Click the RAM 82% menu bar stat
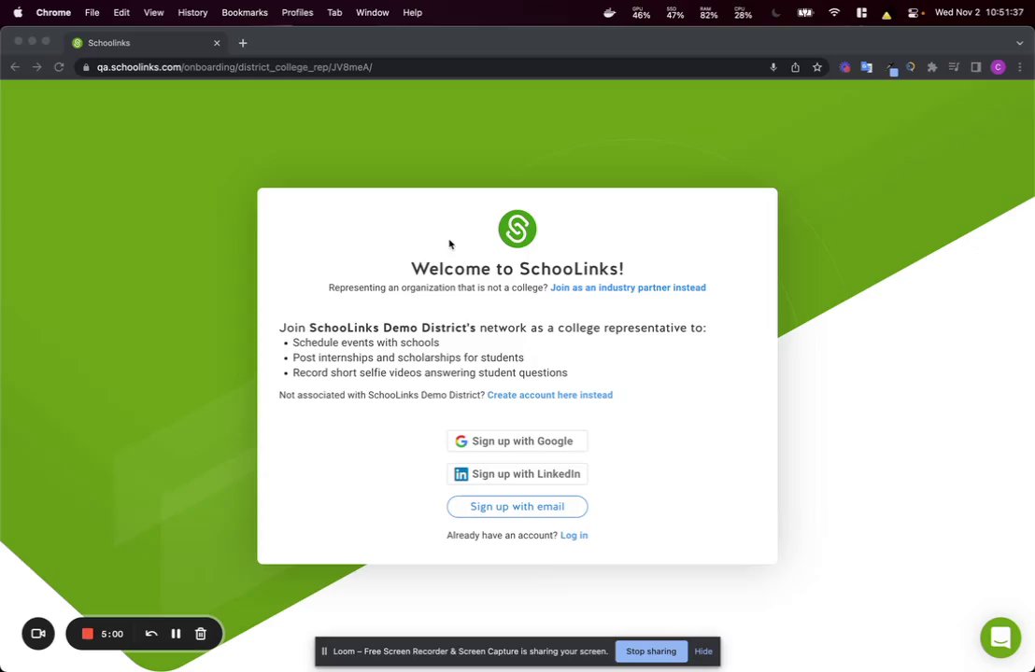 click(708, 12)
